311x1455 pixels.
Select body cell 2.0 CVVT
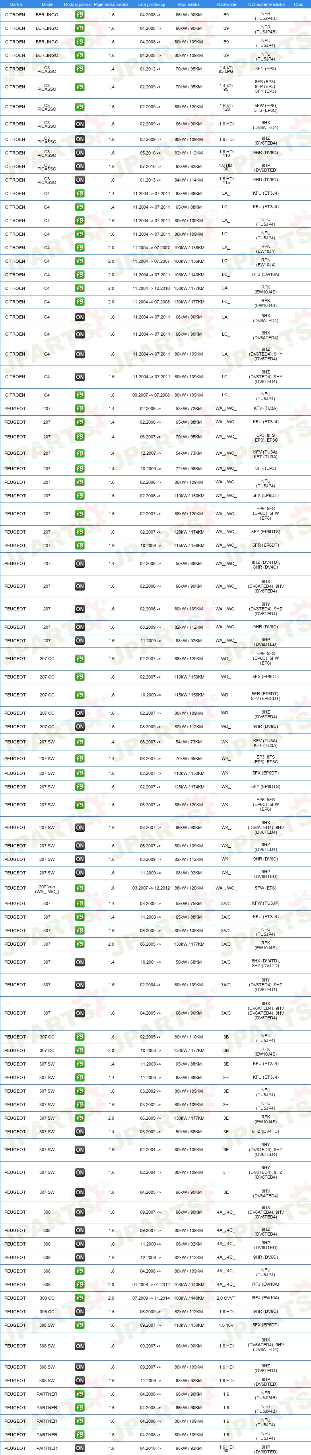point(226,1299)
